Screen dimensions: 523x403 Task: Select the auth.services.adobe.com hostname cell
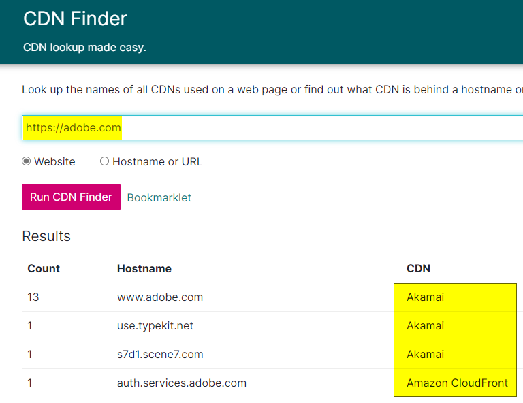click(181, 383)
